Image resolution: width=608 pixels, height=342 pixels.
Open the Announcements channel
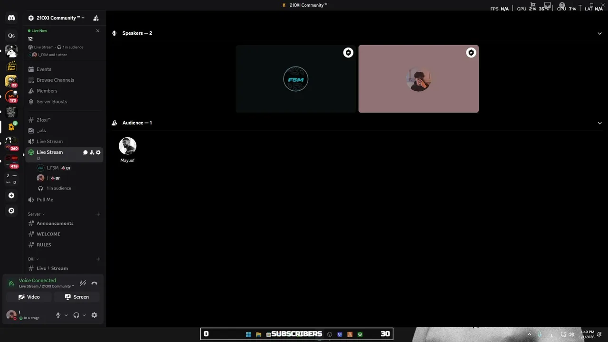64,223
